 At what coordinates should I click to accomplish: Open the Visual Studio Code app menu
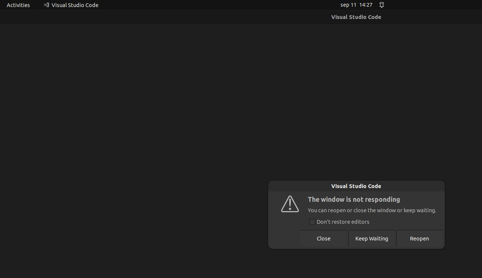[x=74, y=5]
